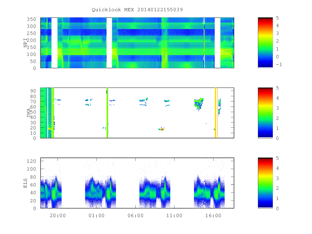312x234 pixels.
Task: Click the 06:00 time tick label
Action: click(x=135, y=216)
